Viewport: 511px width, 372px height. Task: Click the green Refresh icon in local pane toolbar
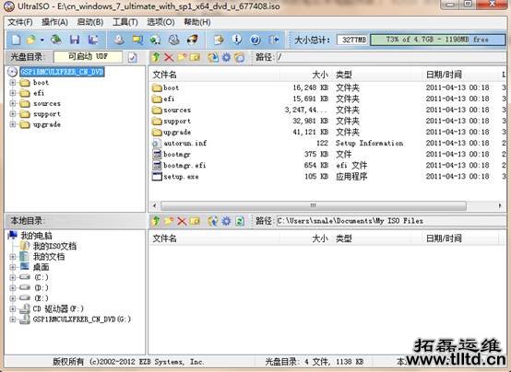pos(240,221)
